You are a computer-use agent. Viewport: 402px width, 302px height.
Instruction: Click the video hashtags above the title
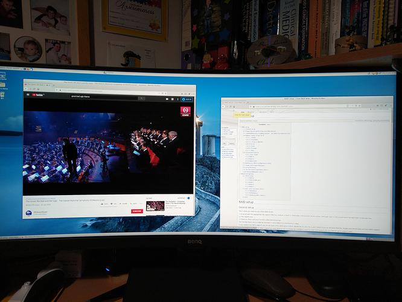[x=40, y=199]
